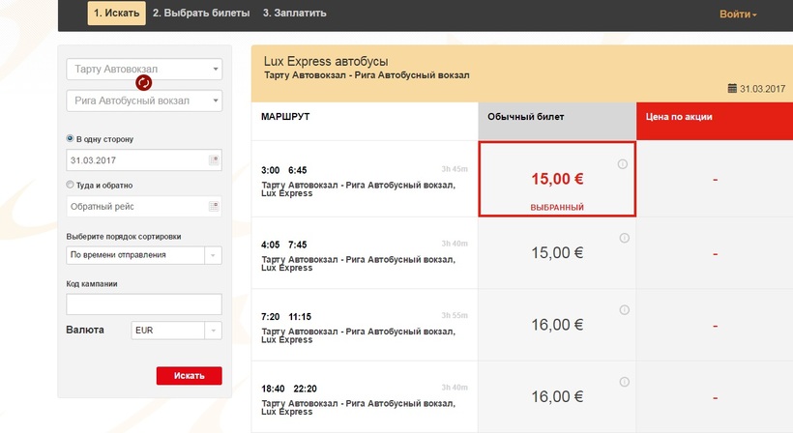The image size is (793, 433).
Task: Select the 15,00 € ticket for 4:05 departure
Action: click(557, 253)
